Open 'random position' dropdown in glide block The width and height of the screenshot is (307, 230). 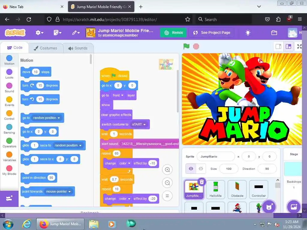tap(68, 145)
